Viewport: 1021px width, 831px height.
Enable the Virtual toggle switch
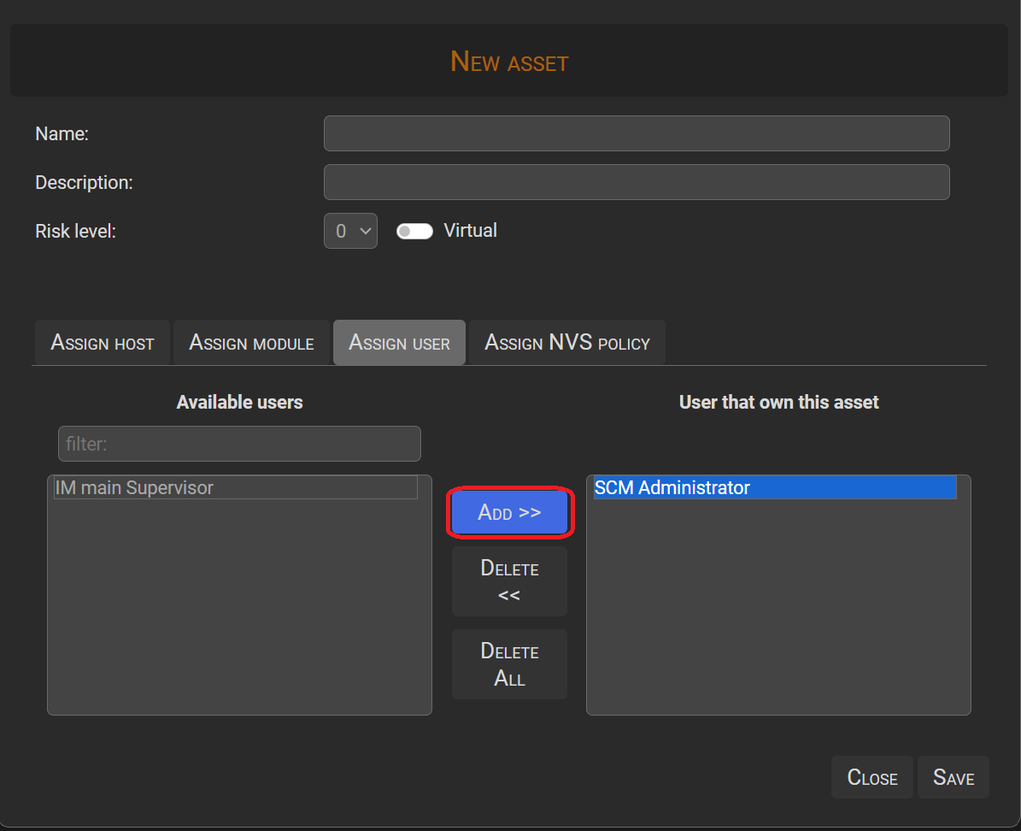(414, 231)
